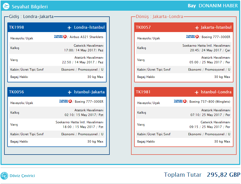Click TK0057 arrival 05:00 / 25 May 2017

click(x=206, y=62)
